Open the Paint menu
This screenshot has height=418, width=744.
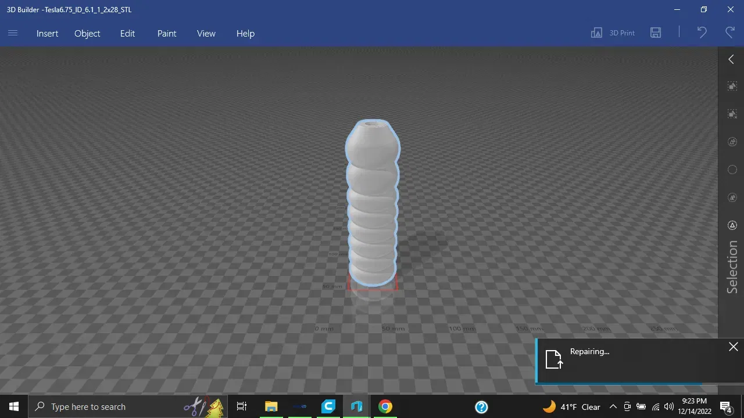click(167, 33)
